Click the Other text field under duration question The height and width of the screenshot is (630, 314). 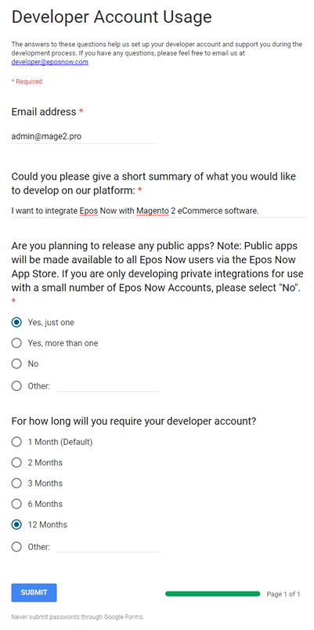(x=107, y=547)
